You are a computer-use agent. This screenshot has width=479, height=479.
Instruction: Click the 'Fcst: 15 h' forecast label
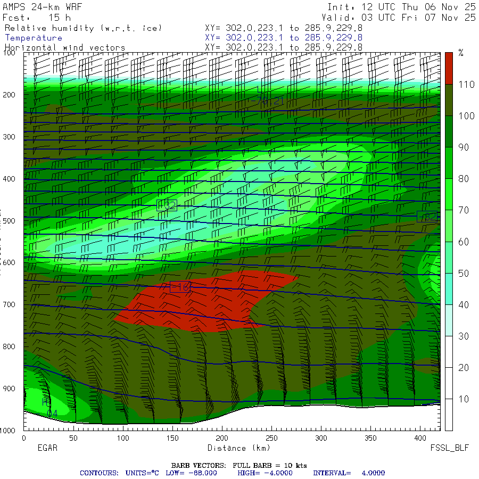pos(37,18)
